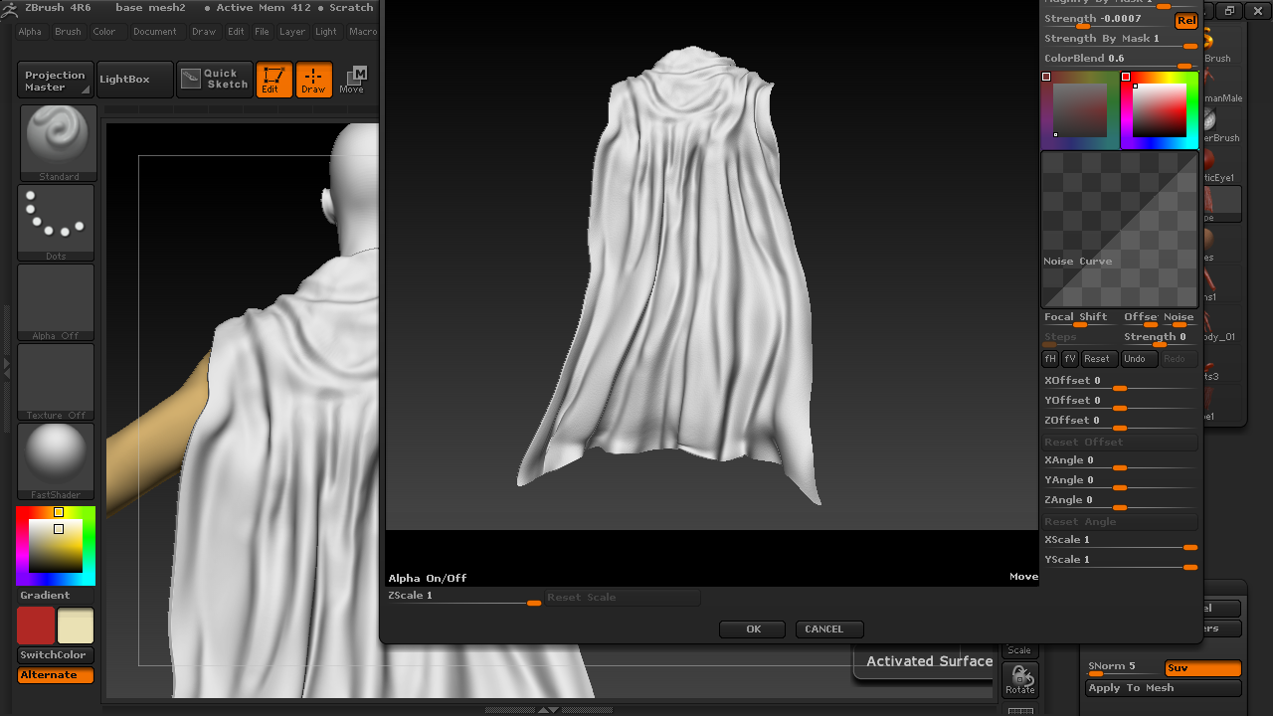The width and height of the screenshot is (1273, 716).
Task: Open the File menu
Action: [x=262, y=32]
